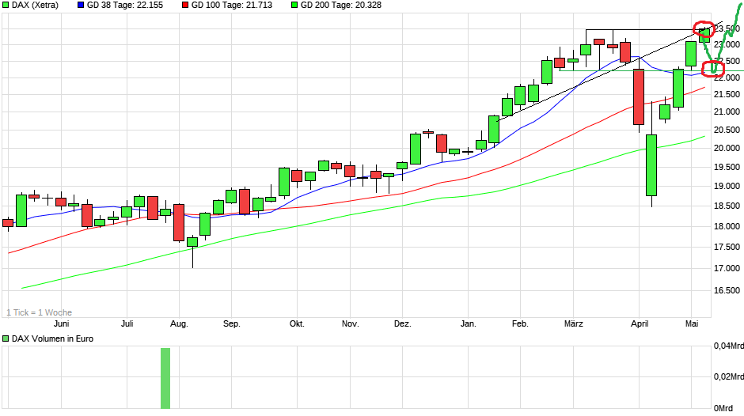Click the 17.000 price axis value

[x=727, y=268]
